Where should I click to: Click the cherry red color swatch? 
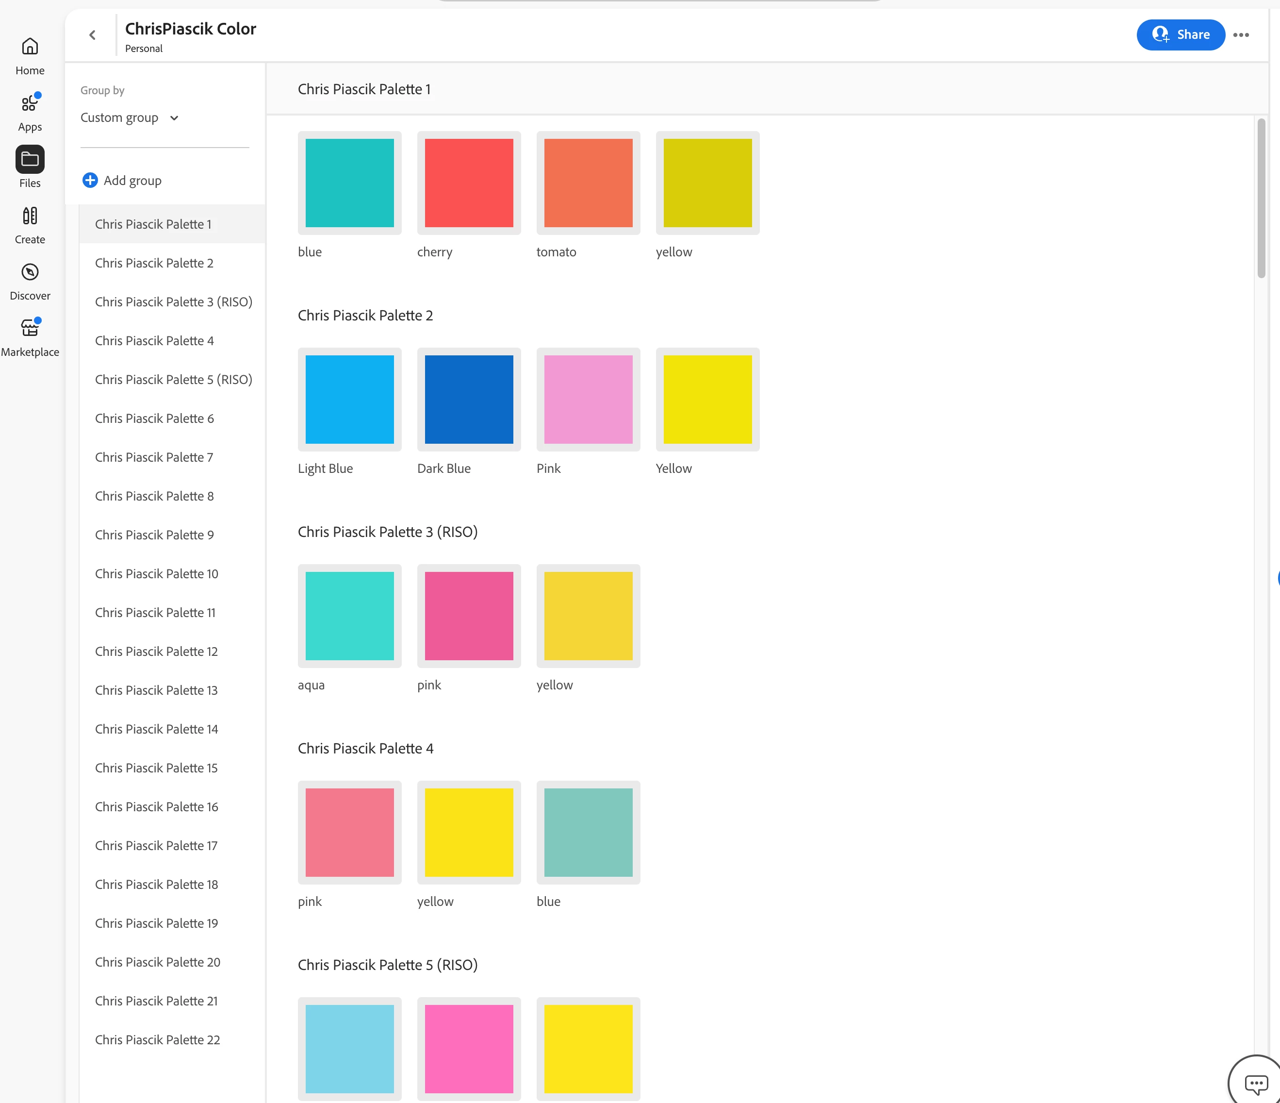tap(469, 183)
